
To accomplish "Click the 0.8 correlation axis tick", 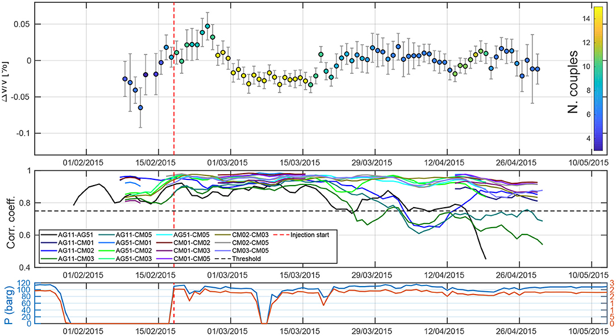I will [26, 203].
